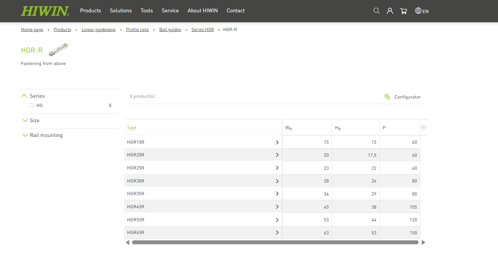Sort by the Type column header

coord(132,128)
